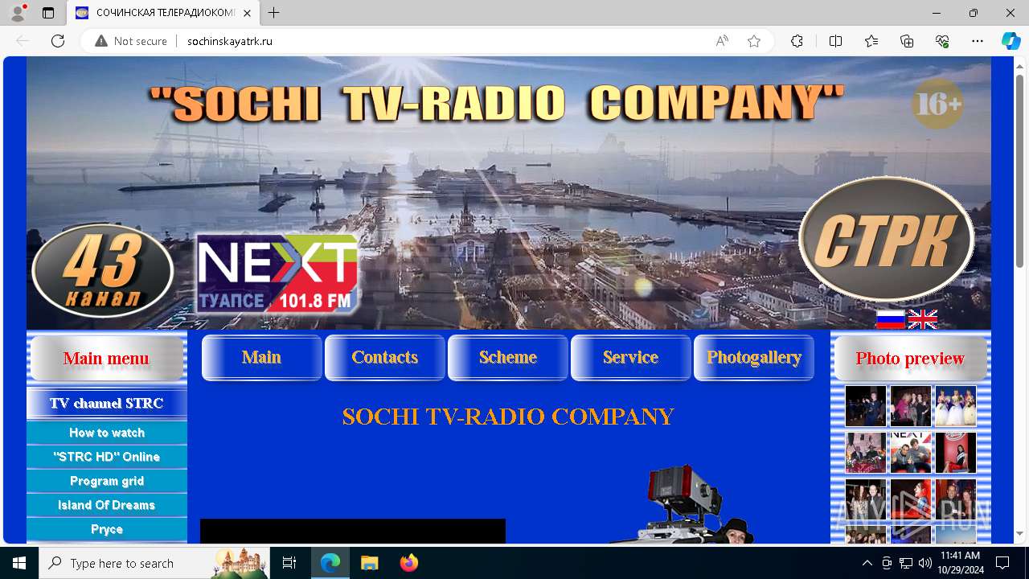
Task: Open Microsoft Edge from taskbar
Action: point(330,563)
